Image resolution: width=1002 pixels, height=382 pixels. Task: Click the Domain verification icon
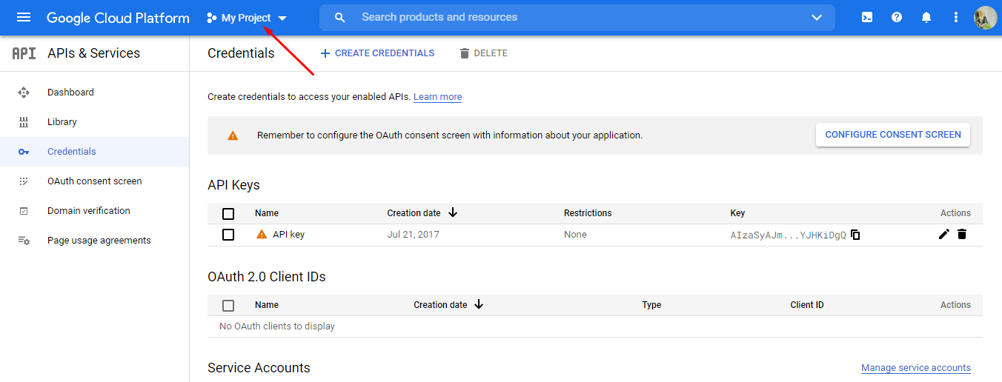coord(24,211)
